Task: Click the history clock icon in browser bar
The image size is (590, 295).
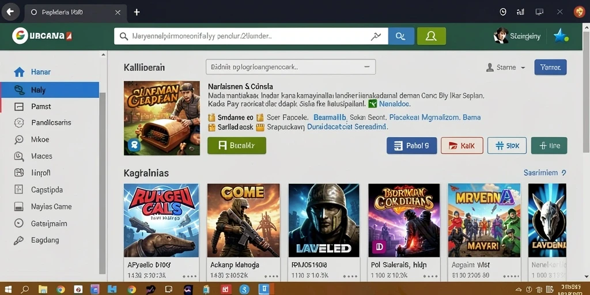Action: [x=503, y=12]
